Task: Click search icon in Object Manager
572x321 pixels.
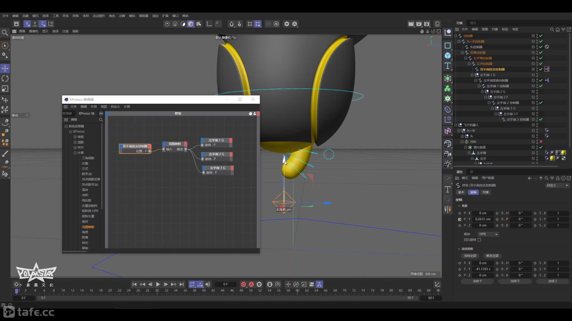Action: tap(552, 29)
